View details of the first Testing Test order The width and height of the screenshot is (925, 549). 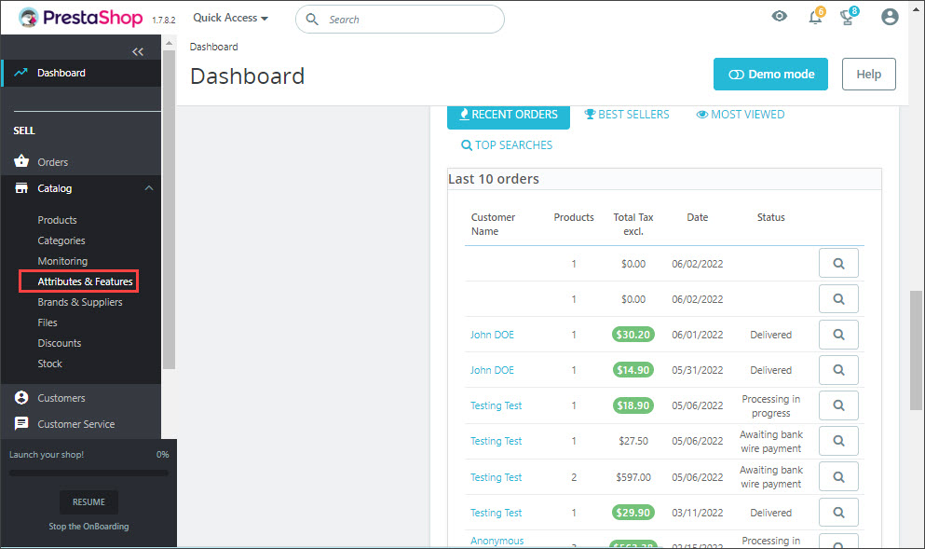click(x=837, y=405)
